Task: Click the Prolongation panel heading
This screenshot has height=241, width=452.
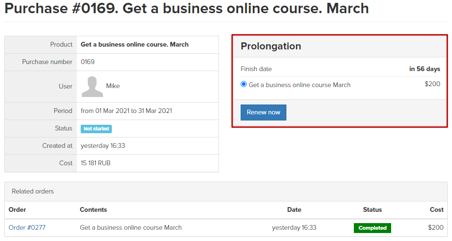Action: click(271, 46)
